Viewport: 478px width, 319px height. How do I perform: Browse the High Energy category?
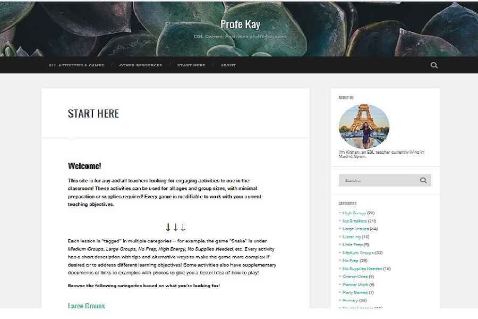click(354, 213)
